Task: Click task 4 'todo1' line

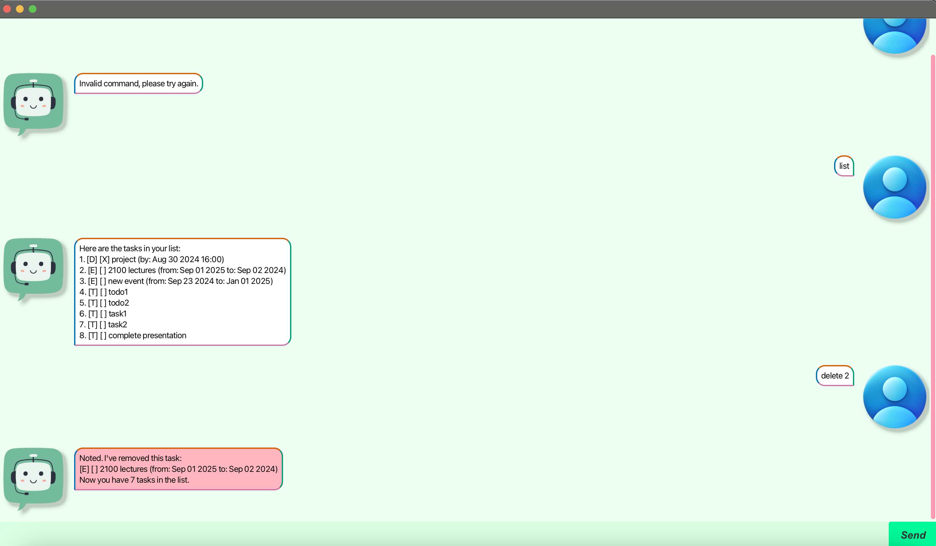Action: click(104, 292)
